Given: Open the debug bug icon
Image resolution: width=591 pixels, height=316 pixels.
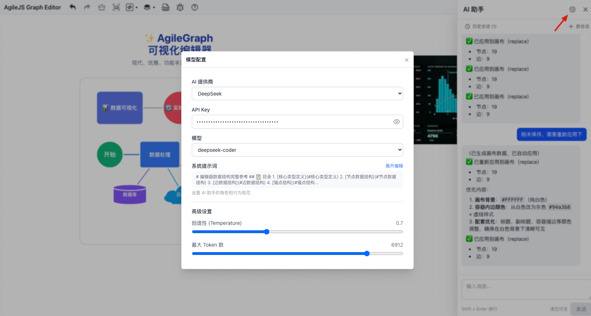Looking at the screenshot, I should coord(180,7).
